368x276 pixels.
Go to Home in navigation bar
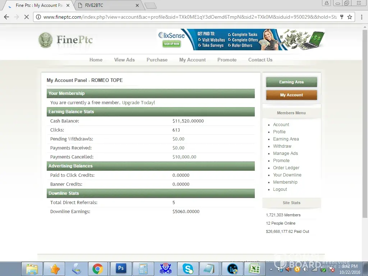96,60
